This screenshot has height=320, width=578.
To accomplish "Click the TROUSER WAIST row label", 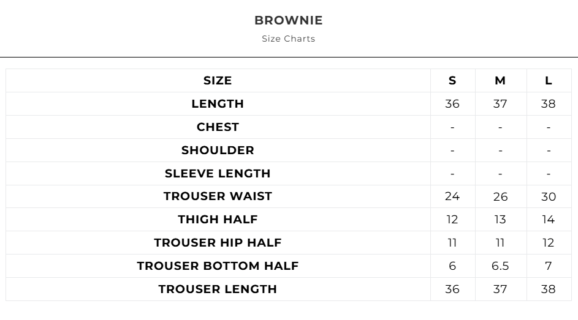I will pyautogui.click(x=218, y=196).
